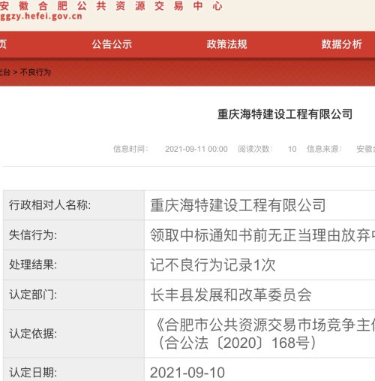Click the info time 2021-09-11 00:00

tap(196, 149)
